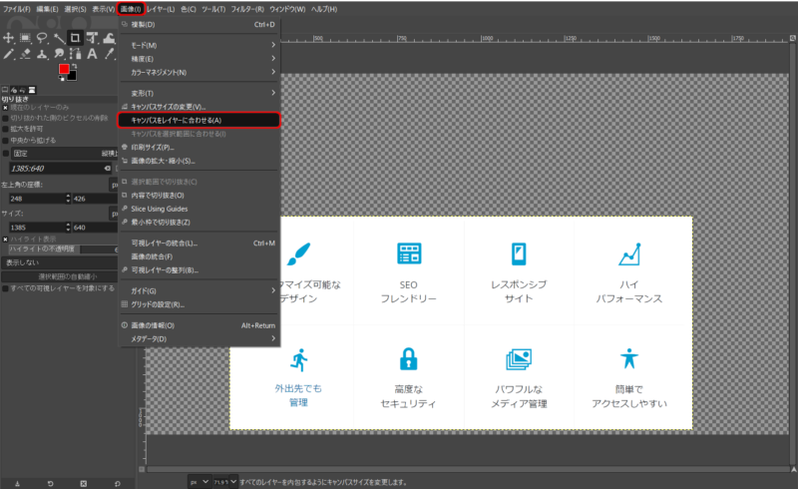This screenshot has height=489, width=798.
Task: Select the Fuzzy Select magic wand tool
Action: [x=59, y=38]
